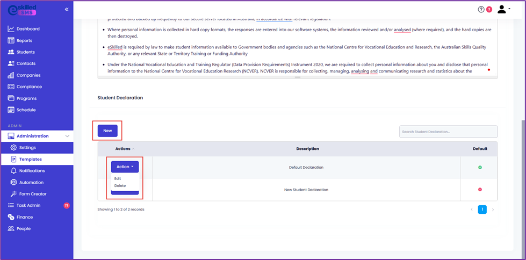Go to Notifications submenu item
This screenshot has height=260, width=526.
coord(32,171)
